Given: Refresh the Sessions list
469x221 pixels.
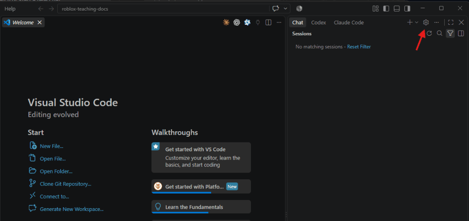Looking at the screenshot, I should pyautogui.click(x=429, y=33).
